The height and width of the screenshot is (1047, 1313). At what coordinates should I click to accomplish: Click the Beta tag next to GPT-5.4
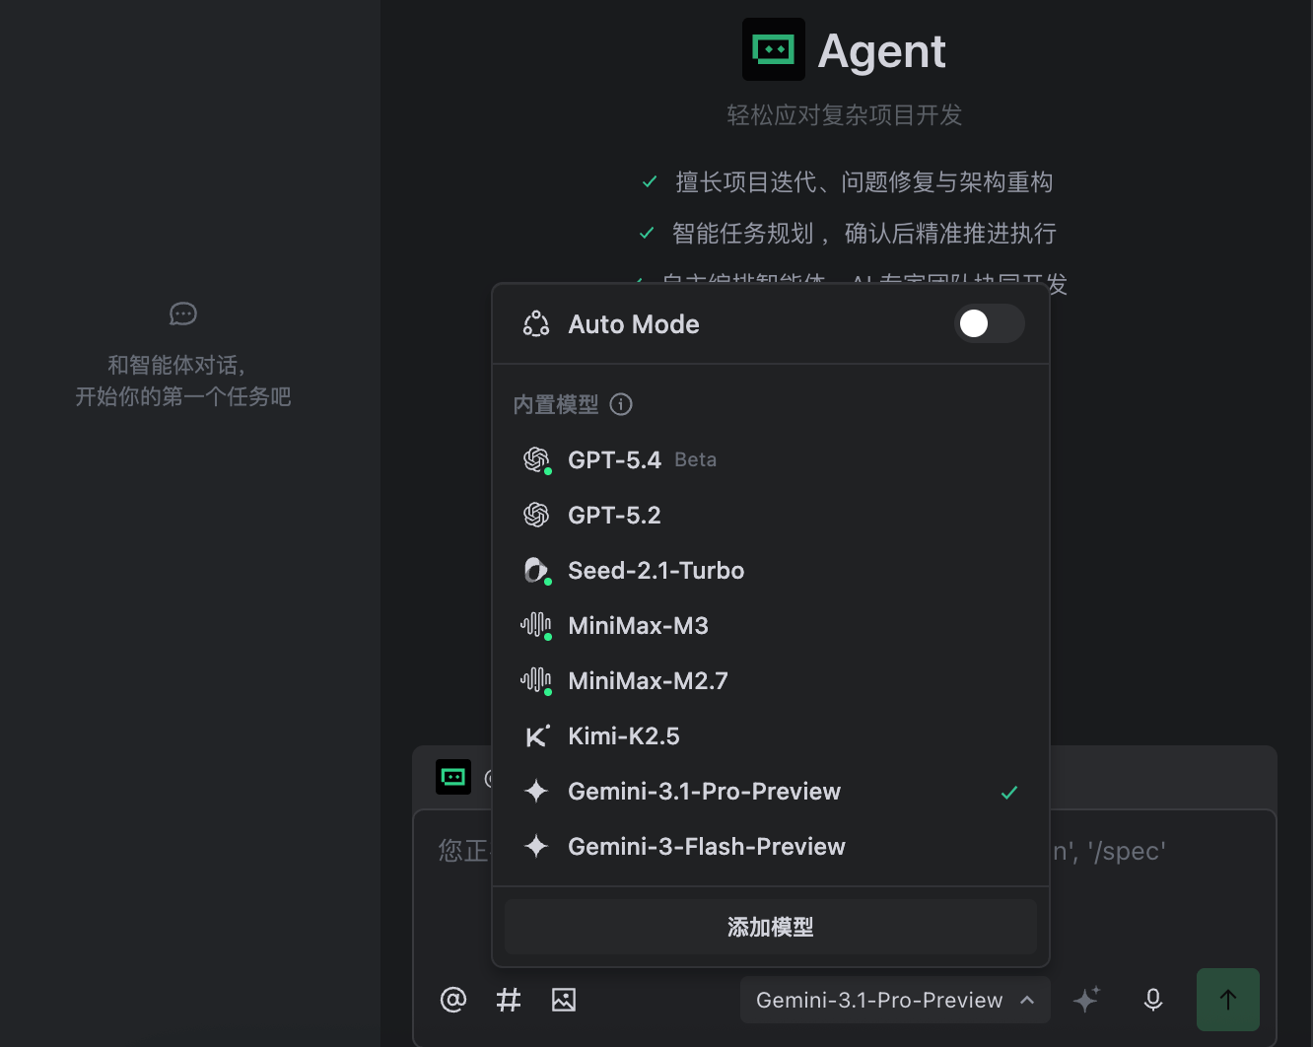[696, 460]
